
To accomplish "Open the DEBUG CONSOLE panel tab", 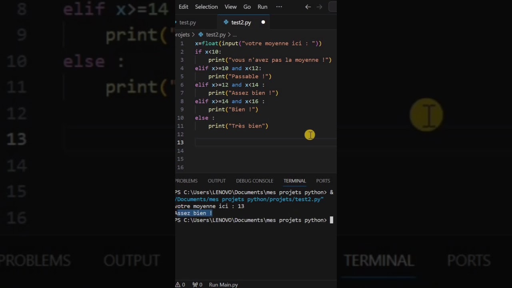I will click(255, 181).
